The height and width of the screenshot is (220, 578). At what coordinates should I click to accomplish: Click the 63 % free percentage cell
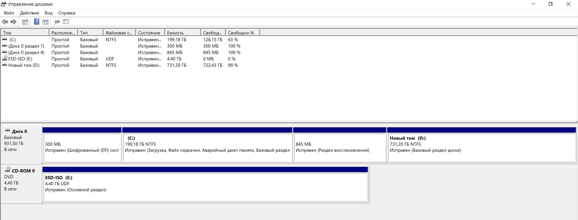click(x=233, y=39)
